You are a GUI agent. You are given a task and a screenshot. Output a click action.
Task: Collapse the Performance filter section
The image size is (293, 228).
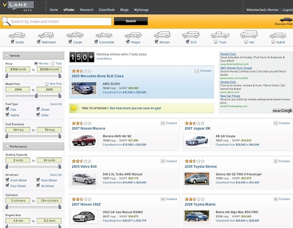[7, 146]
